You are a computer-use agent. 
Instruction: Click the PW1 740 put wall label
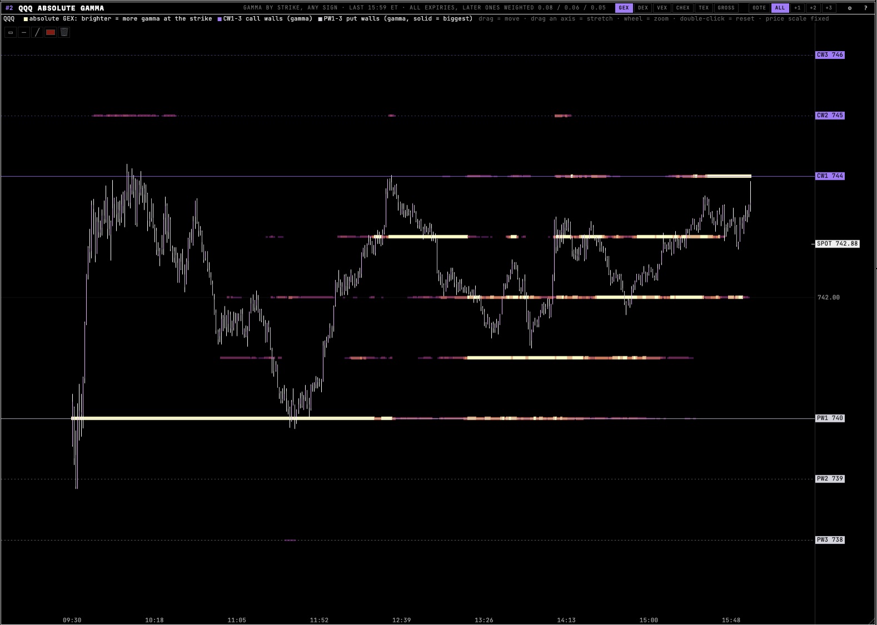[x=830, y=418]
